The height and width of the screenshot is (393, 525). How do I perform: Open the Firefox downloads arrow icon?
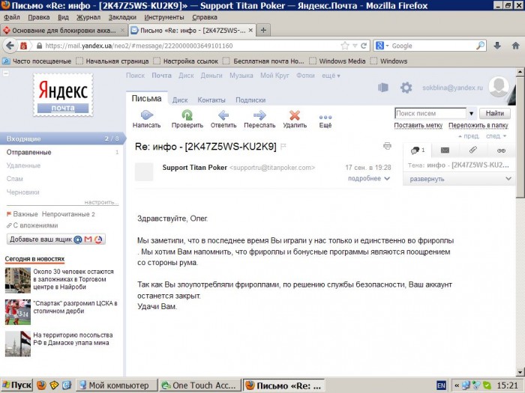click(497, 46)
